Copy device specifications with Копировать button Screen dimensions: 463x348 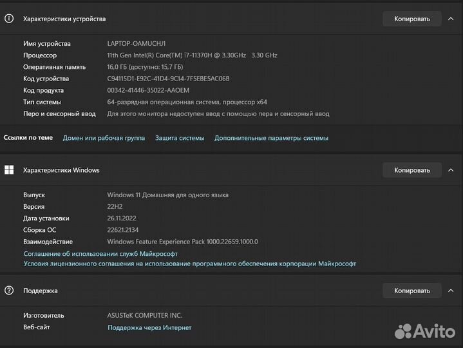click(x=412, y=19)
